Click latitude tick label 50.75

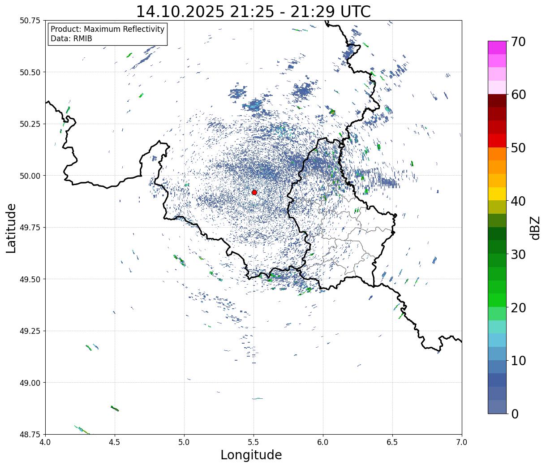[x=30, y=21]
